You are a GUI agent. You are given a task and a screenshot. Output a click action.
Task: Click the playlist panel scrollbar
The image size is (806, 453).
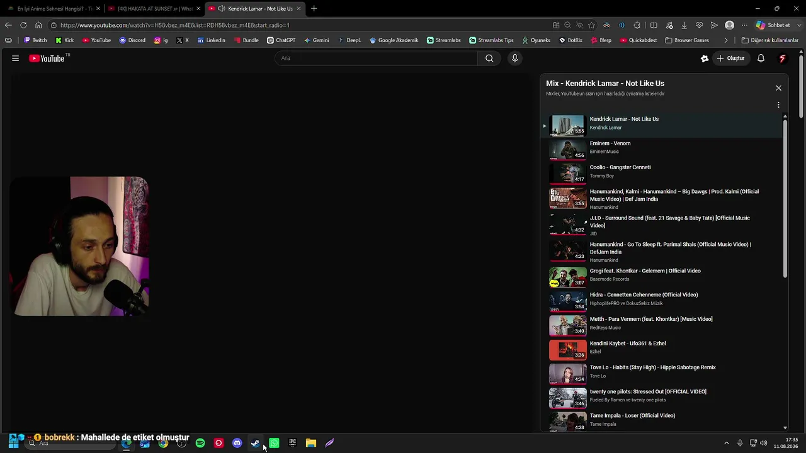[785, 198]
